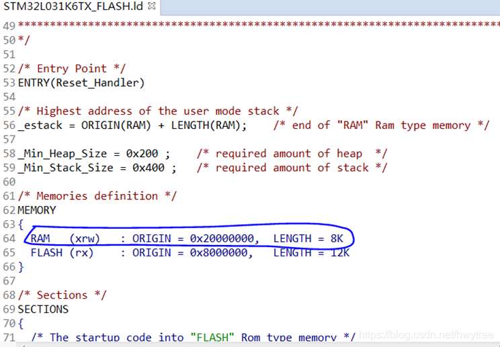Click the FLASH origin value 0x8000000
The image size is (500, 347).
point(219,253)
